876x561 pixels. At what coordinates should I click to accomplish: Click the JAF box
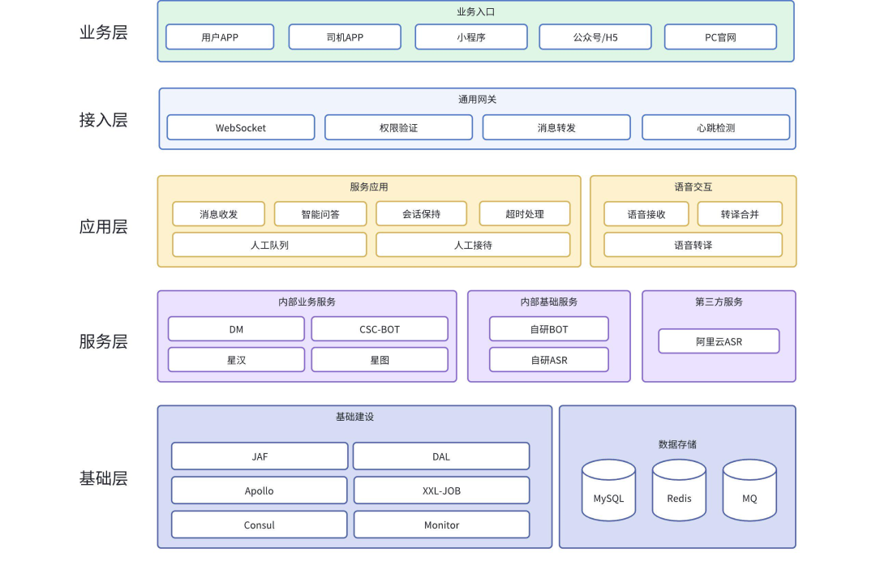click(260, 456)
